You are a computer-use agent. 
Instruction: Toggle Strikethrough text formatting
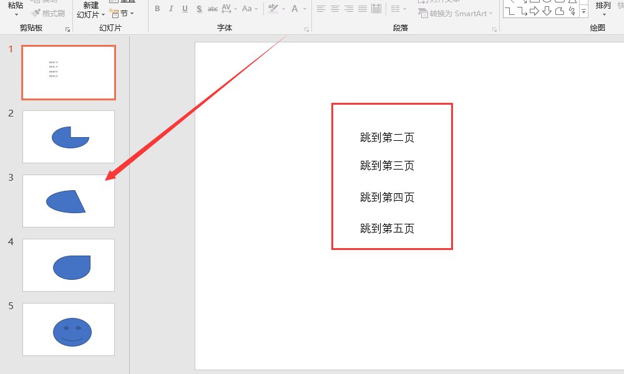213,9
